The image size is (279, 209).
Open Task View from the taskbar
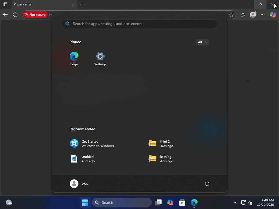click(158, 202)
